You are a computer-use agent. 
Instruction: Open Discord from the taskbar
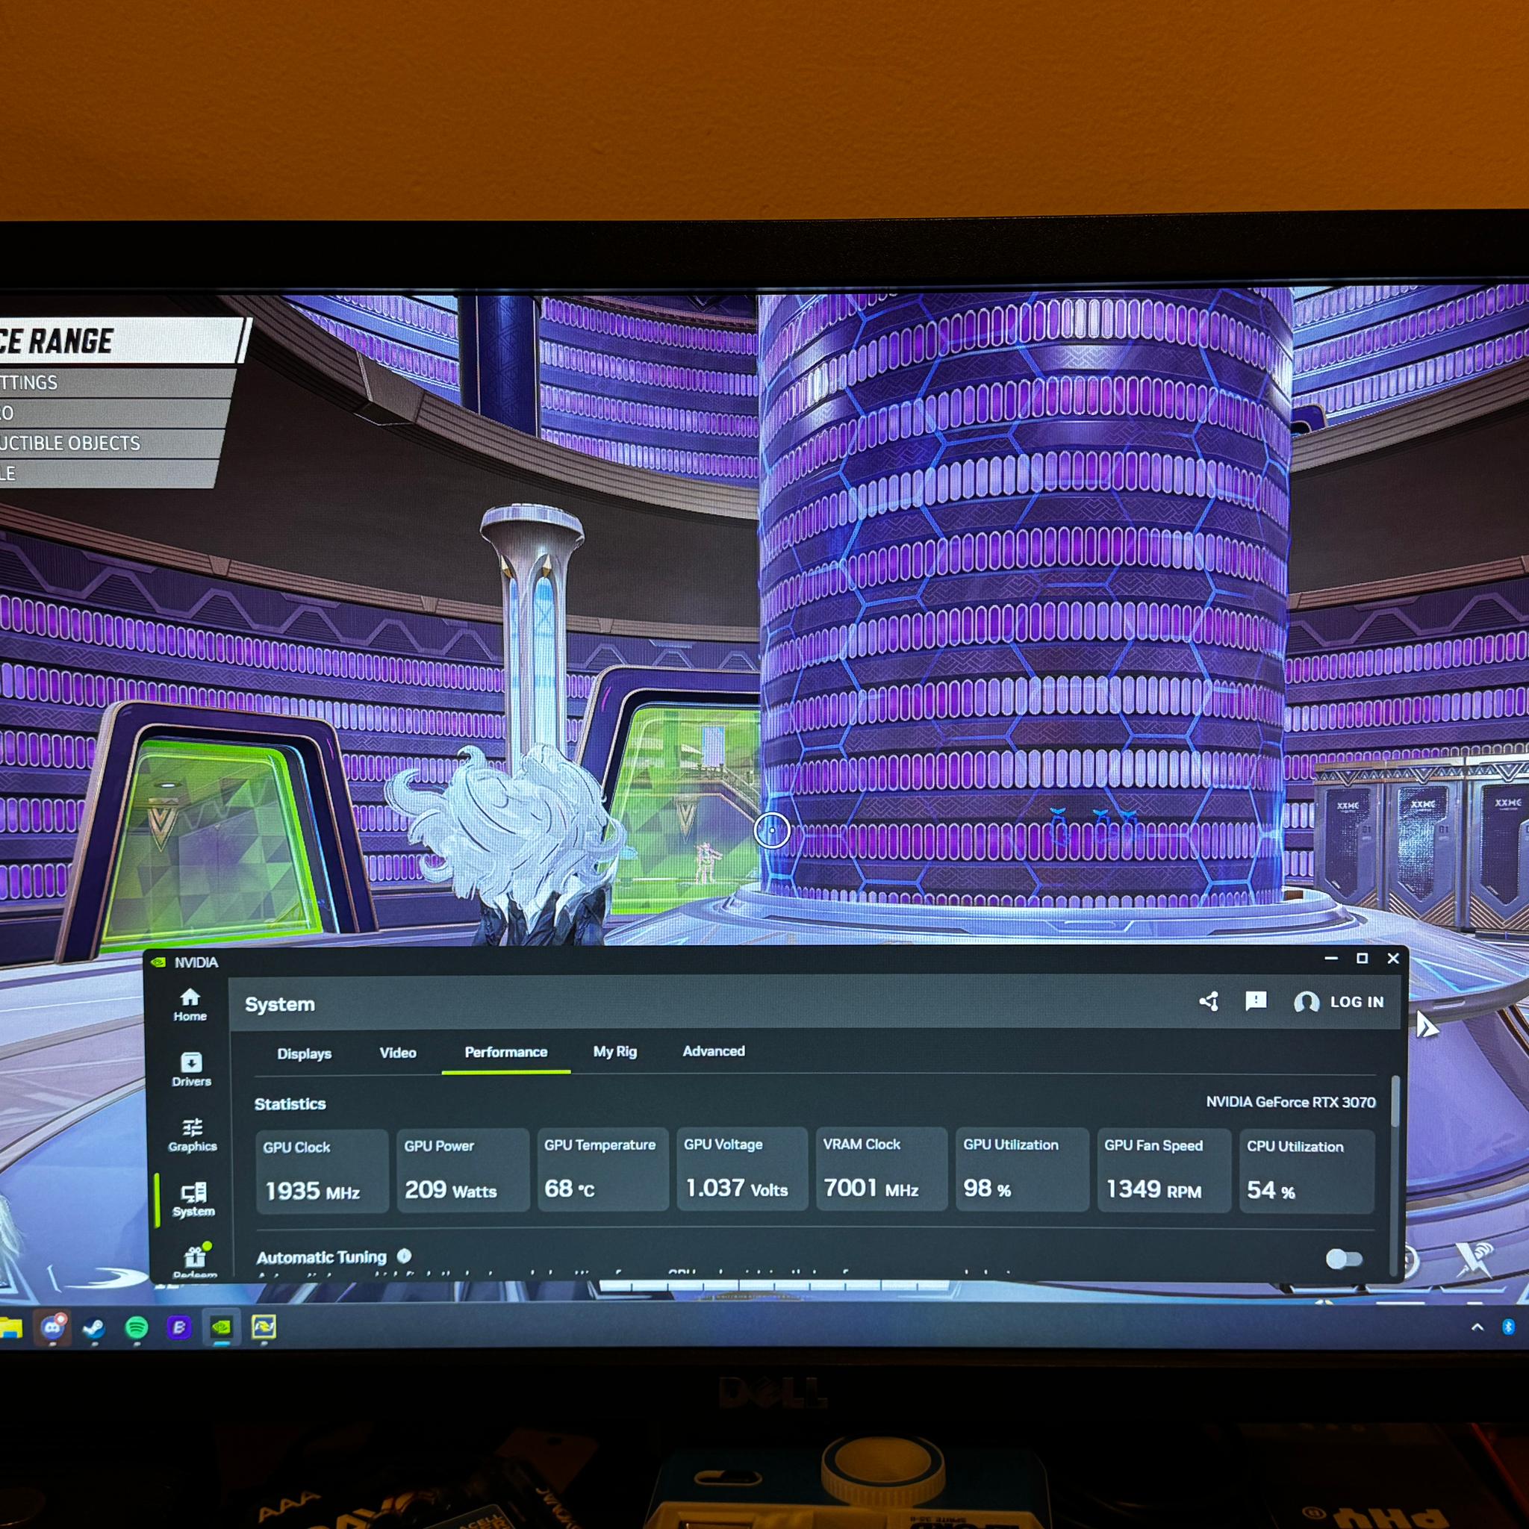coord(52,1327)
